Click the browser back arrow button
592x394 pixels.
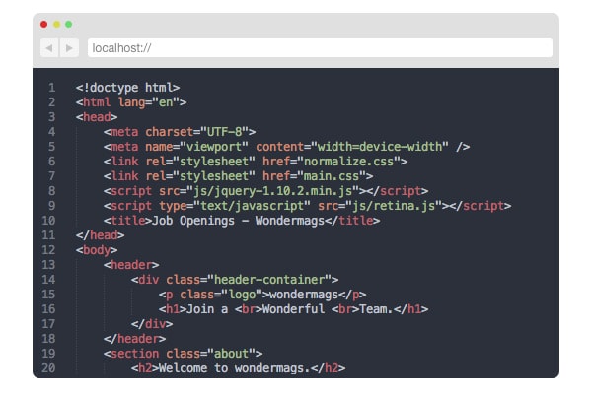tap(49, 48)
